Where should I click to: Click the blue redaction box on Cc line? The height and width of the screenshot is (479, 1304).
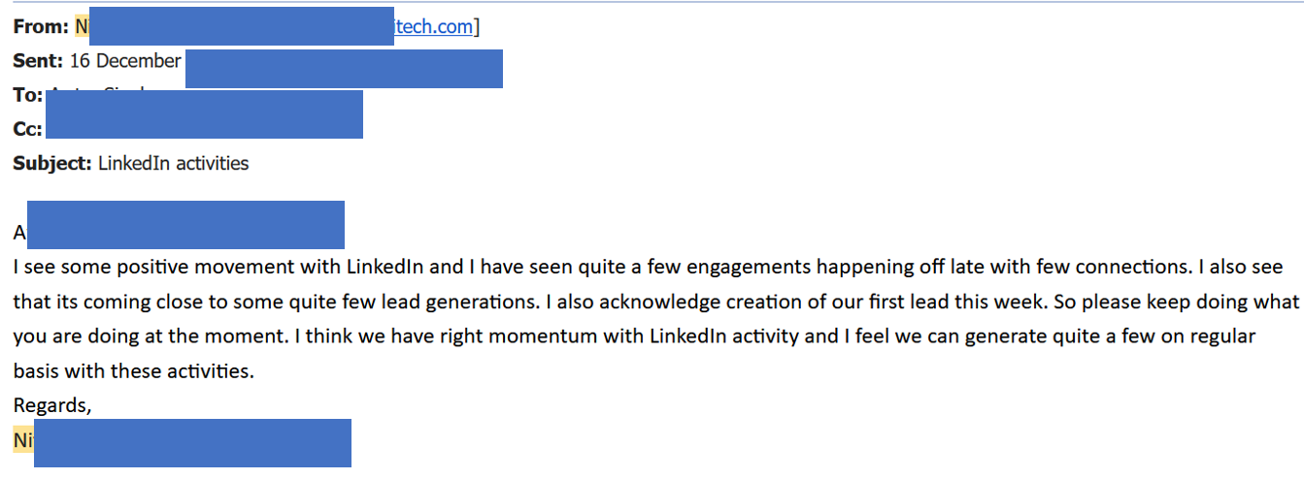click(204, 114)
